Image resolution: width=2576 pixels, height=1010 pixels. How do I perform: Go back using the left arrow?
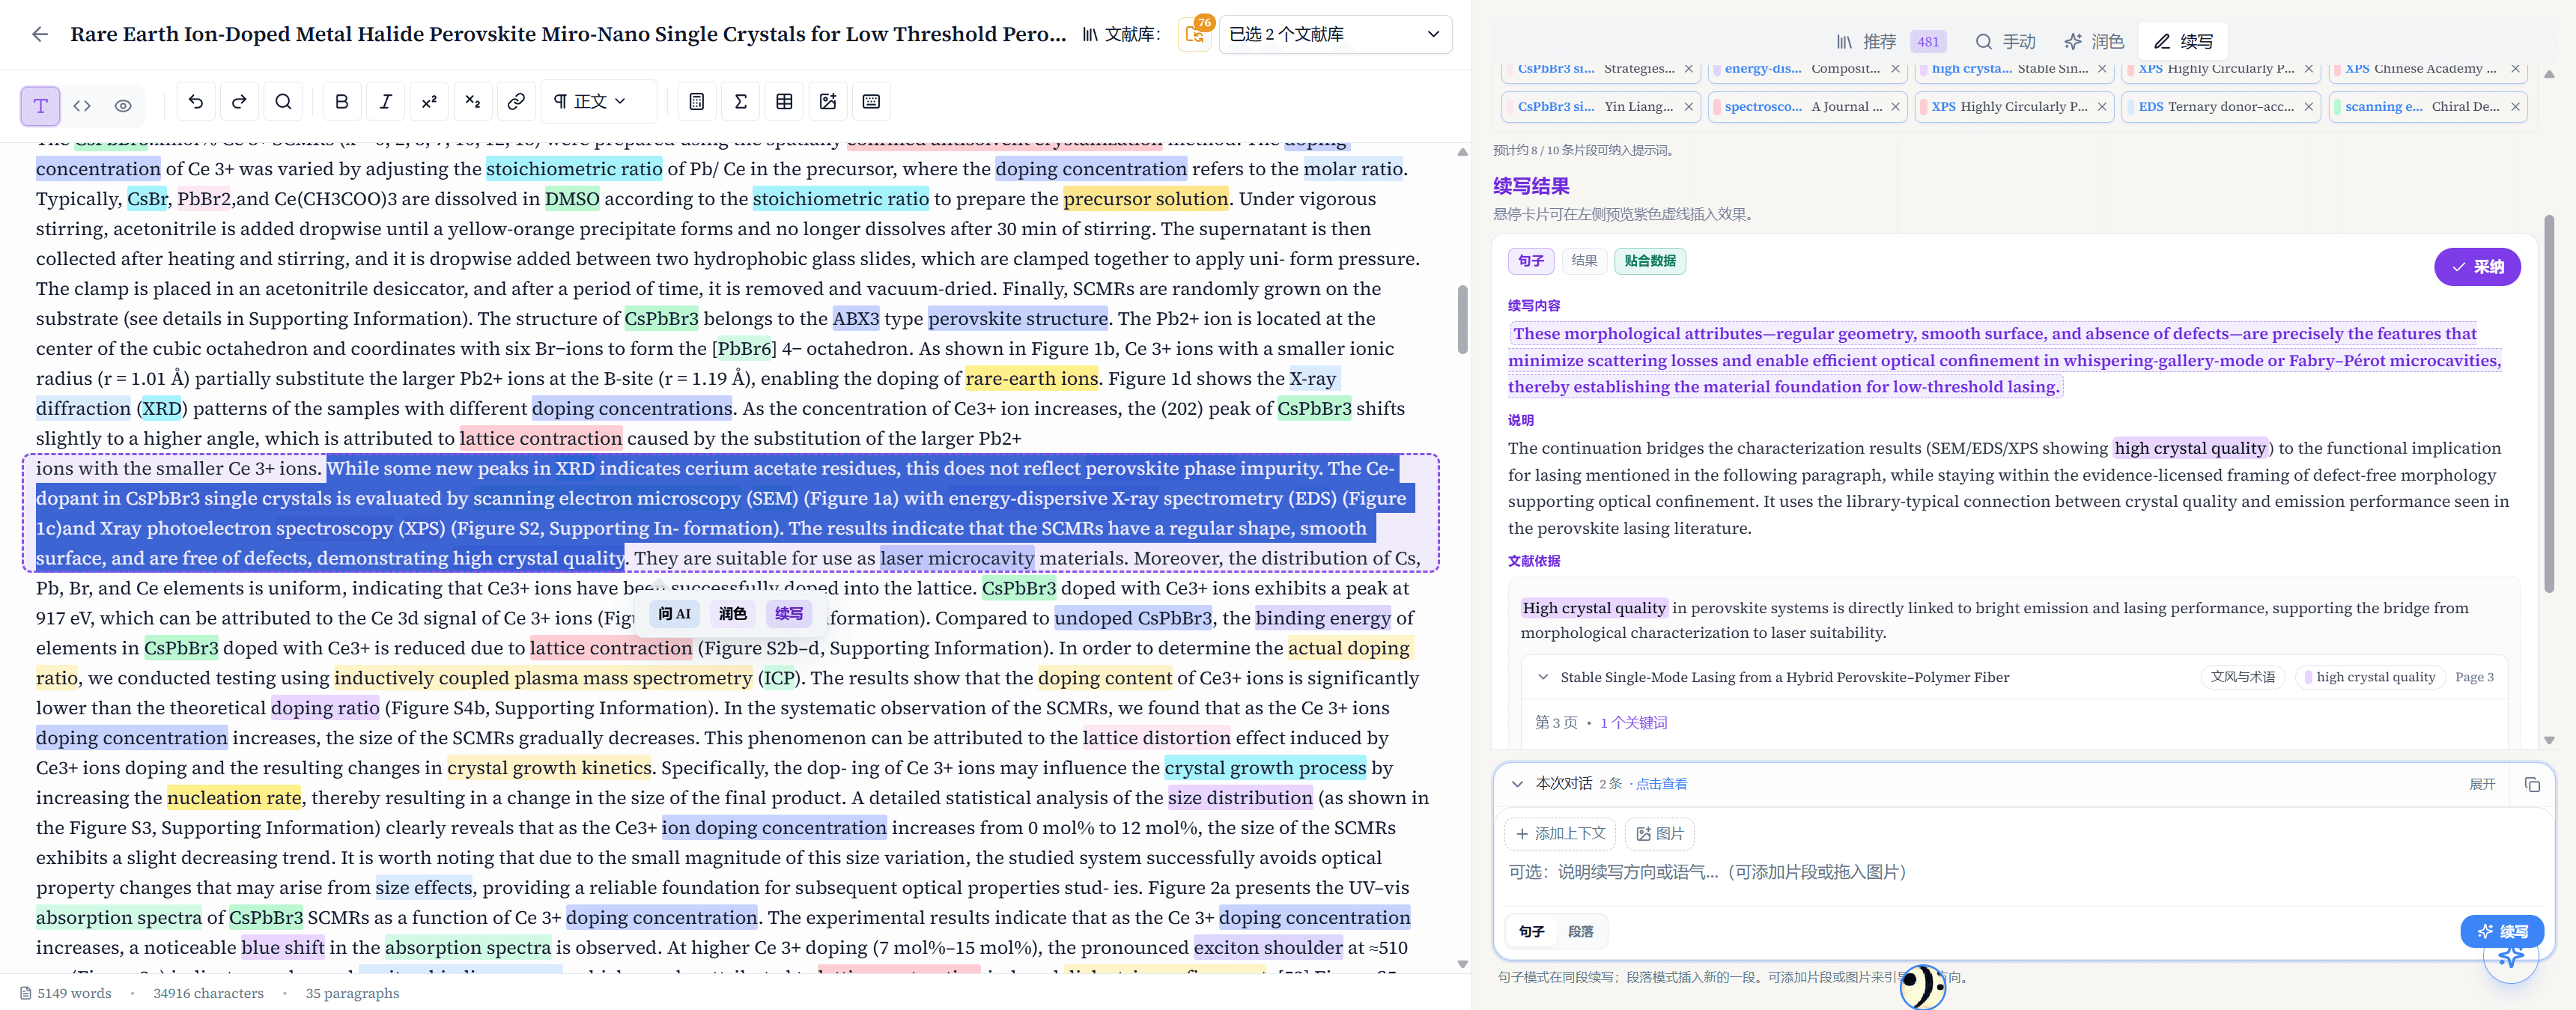[40, 34]
